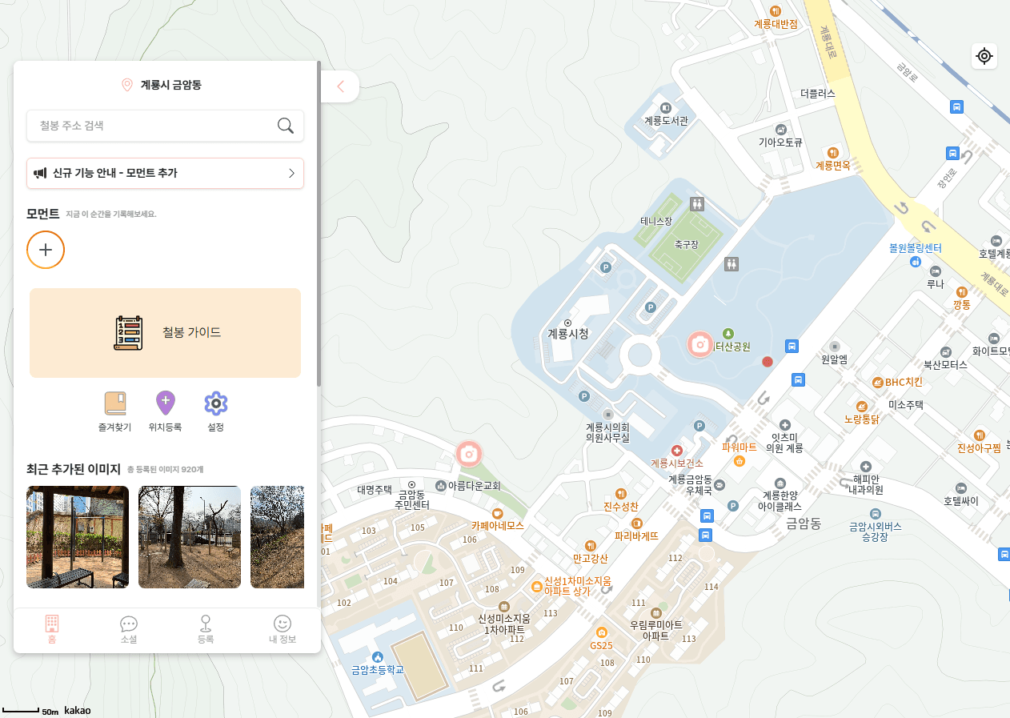Click the 계룡시의회 의원사무실 label
This screenshot has height=718, width=1010.
(x=607, y=432)
